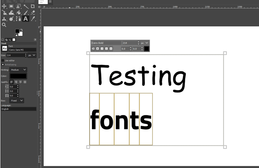
Task: Set justify to left-aligned text
Action: tap(12, 82)
